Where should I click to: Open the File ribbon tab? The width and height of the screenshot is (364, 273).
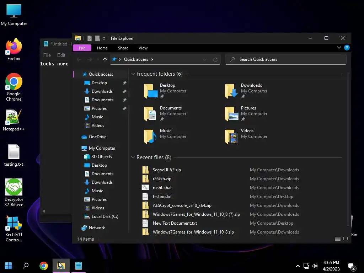tap(82, 48)
